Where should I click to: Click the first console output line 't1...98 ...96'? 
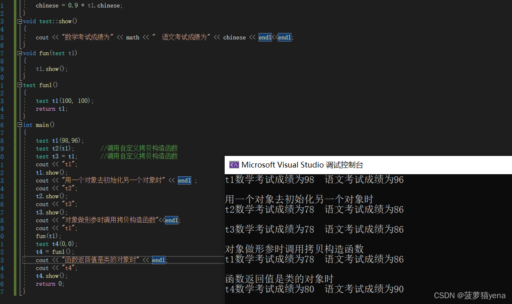[314, 180]
